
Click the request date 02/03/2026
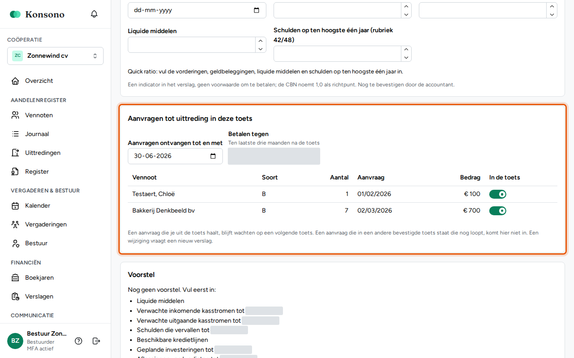[x=375, y=211]
